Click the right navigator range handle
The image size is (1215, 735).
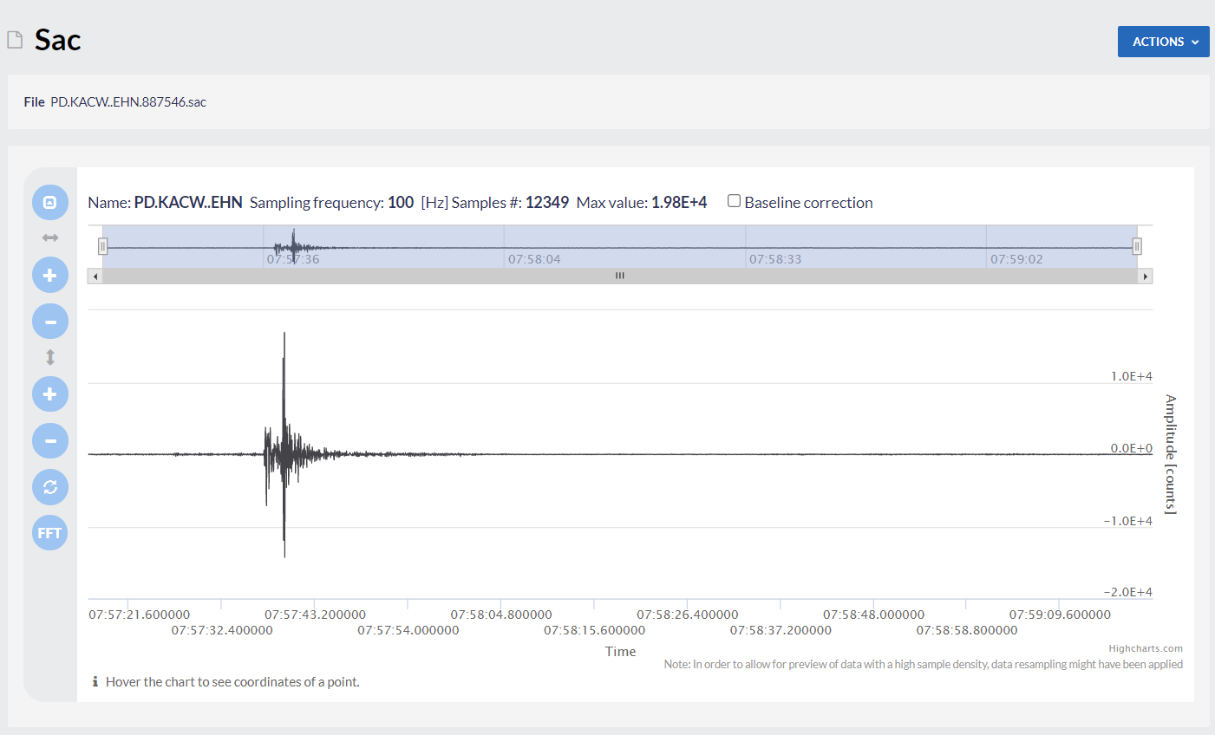[x=1137, y=246]
